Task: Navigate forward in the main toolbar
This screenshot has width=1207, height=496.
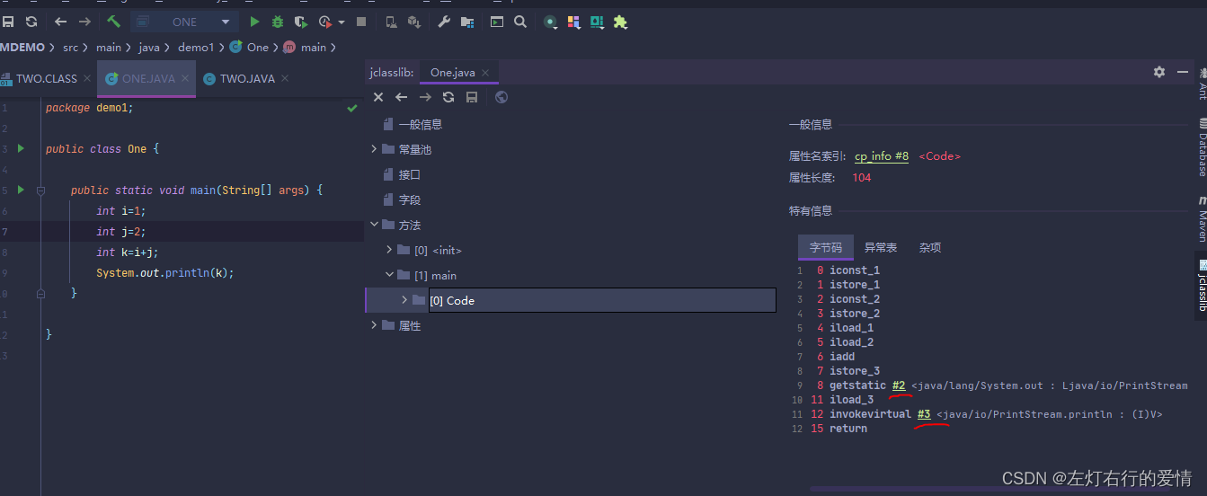Action: [84, 22]
